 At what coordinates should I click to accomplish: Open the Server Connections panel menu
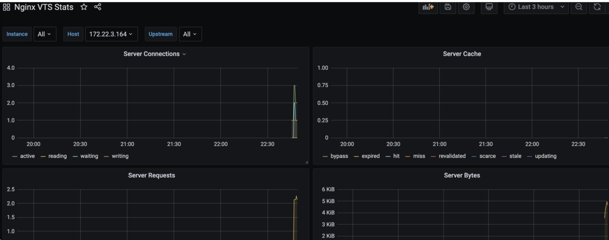184,54
